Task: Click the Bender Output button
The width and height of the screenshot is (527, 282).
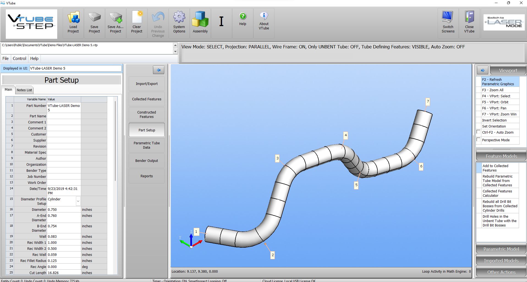Action: (147, 161)
